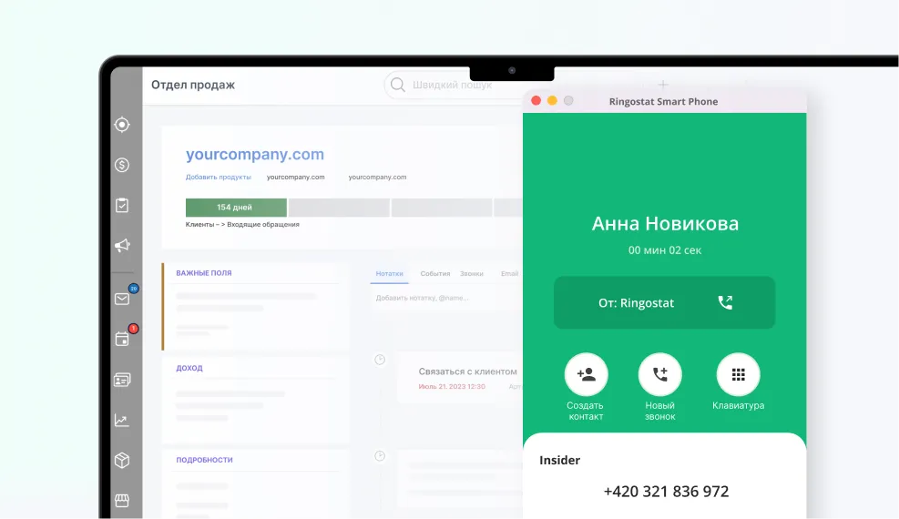Click the Клиенты – > Входящие обращения text
The image size is (899, 519).
(x=242, y=225)
